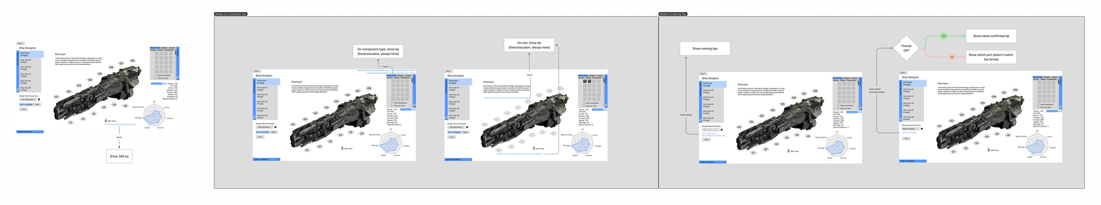The width and height of the screenshot is (1101, 205).
Task: Click randomize icon beside Keanu Reeves name field
Action: [x=922, y=129]
